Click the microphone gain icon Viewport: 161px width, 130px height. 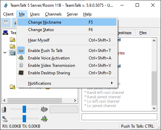pyautogui.click(x=5, y=119)
